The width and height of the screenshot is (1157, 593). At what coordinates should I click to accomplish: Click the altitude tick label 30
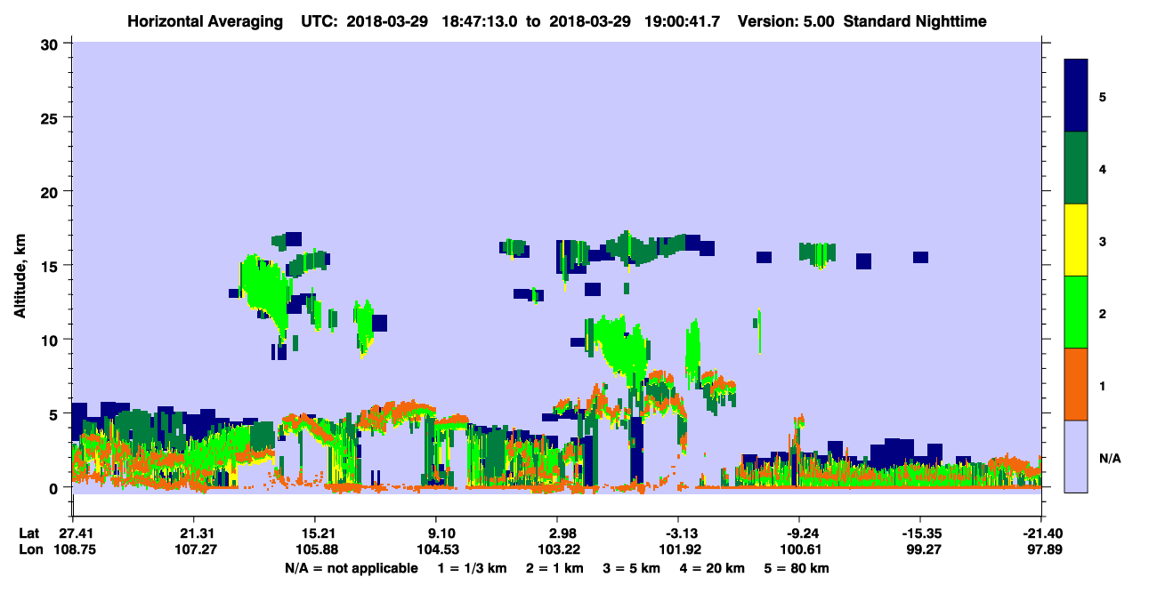click(52, 43)
